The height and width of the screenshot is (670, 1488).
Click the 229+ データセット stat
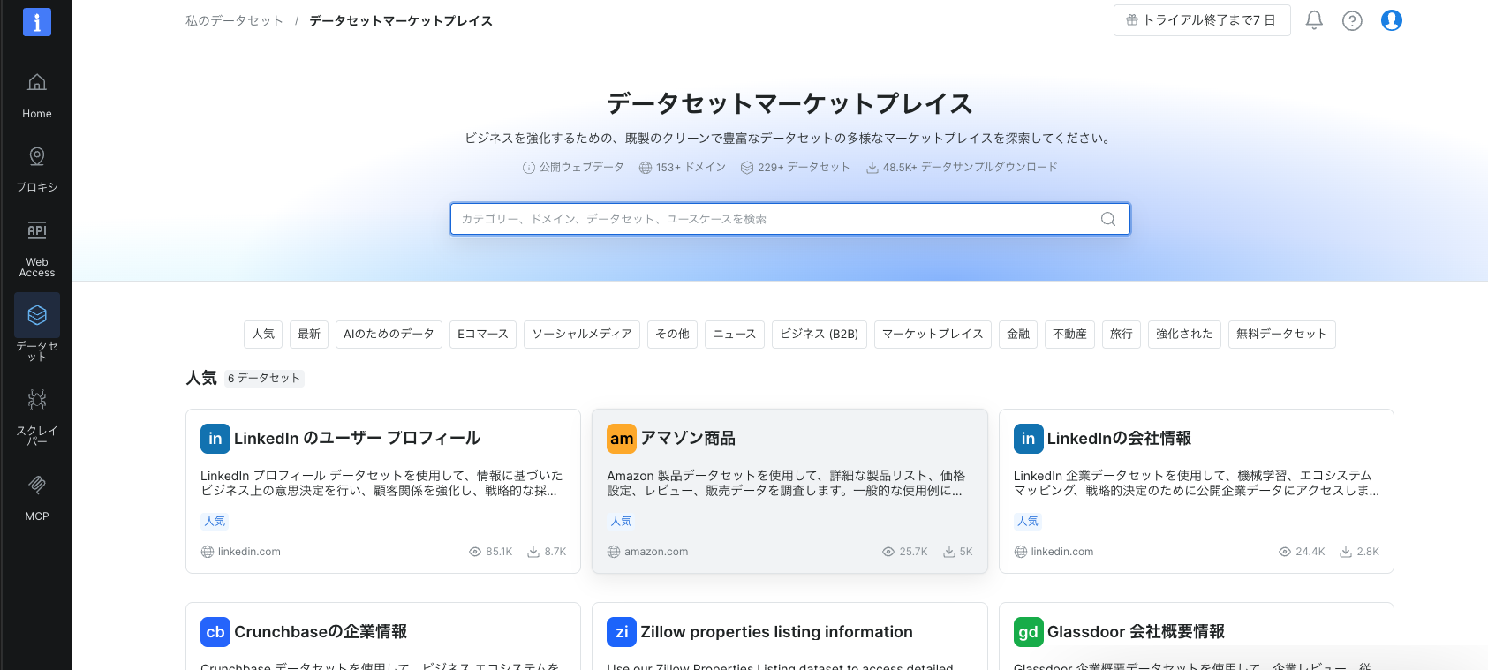click(x=795, y=168)
